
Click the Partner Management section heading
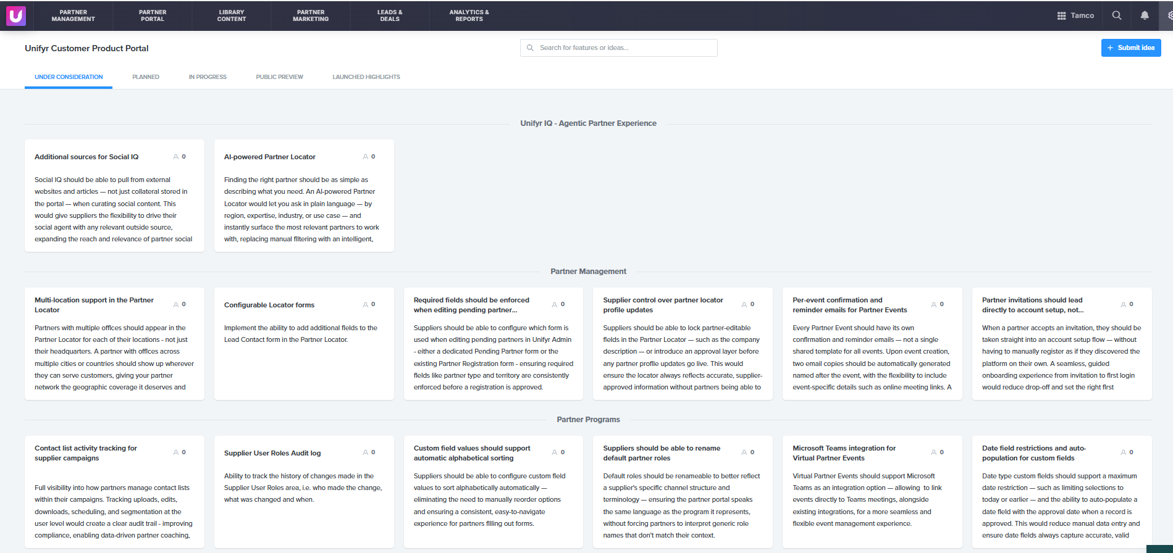(588, 272)
